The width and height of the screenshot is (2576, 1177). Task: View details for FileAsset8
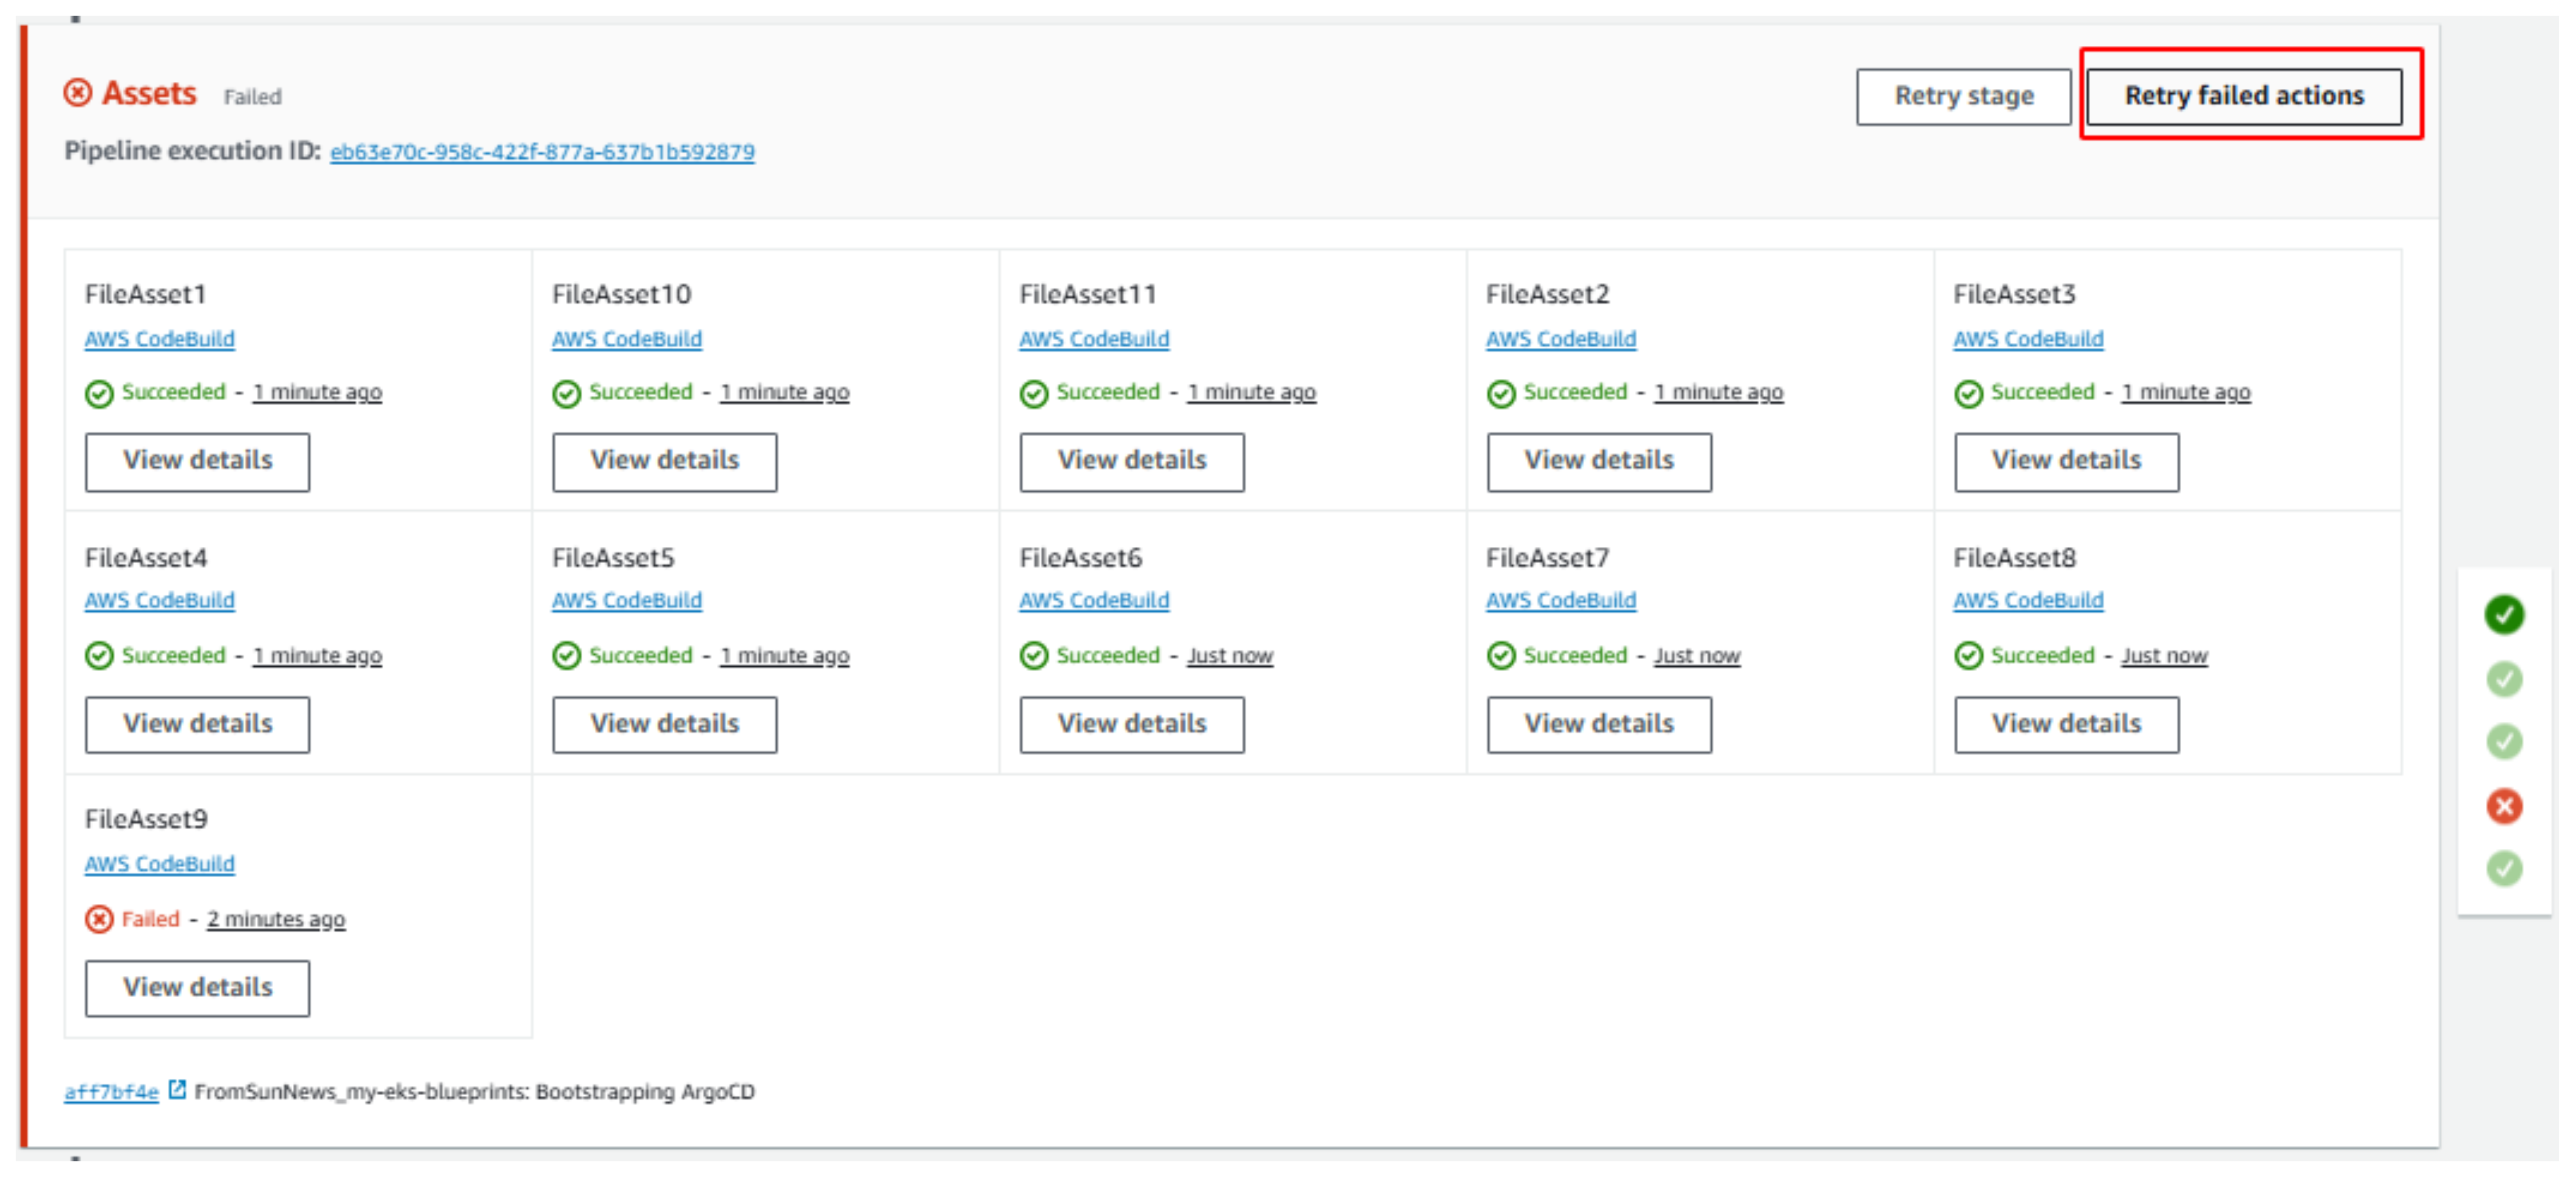2066,724
